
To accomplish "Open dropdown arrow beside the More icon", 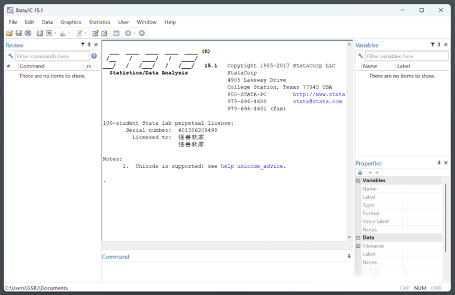I will tap(135, 33).
